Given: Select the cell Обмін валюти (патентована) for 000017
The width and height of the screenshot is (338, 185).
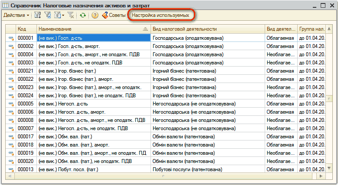Looking at the screenshot, I should tap(207, 137).
